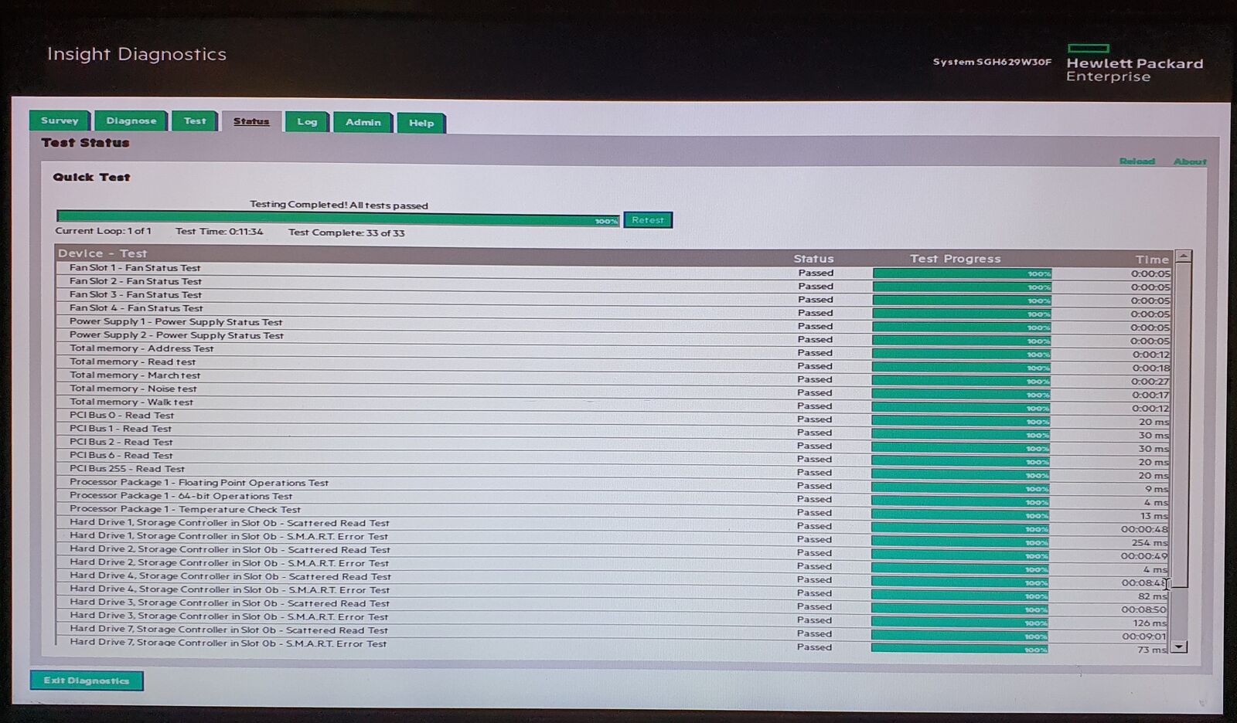The height and width of the screenshot is (723, 1237).
Task: Open the Help tab
Action: pyautogui.click(x=421, y=124)
